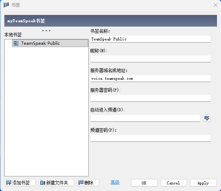
Task: Click the 自动进入频道 default channel field
Action: (x=145, y=118)
